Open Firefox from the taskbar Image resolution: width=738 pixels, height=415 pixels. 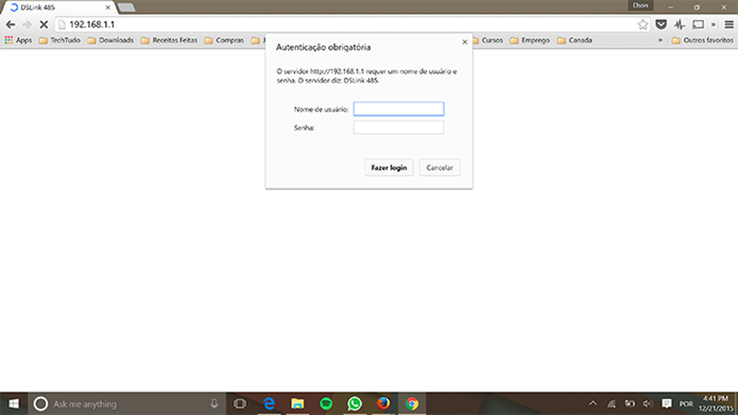click(x=383, y=404)
